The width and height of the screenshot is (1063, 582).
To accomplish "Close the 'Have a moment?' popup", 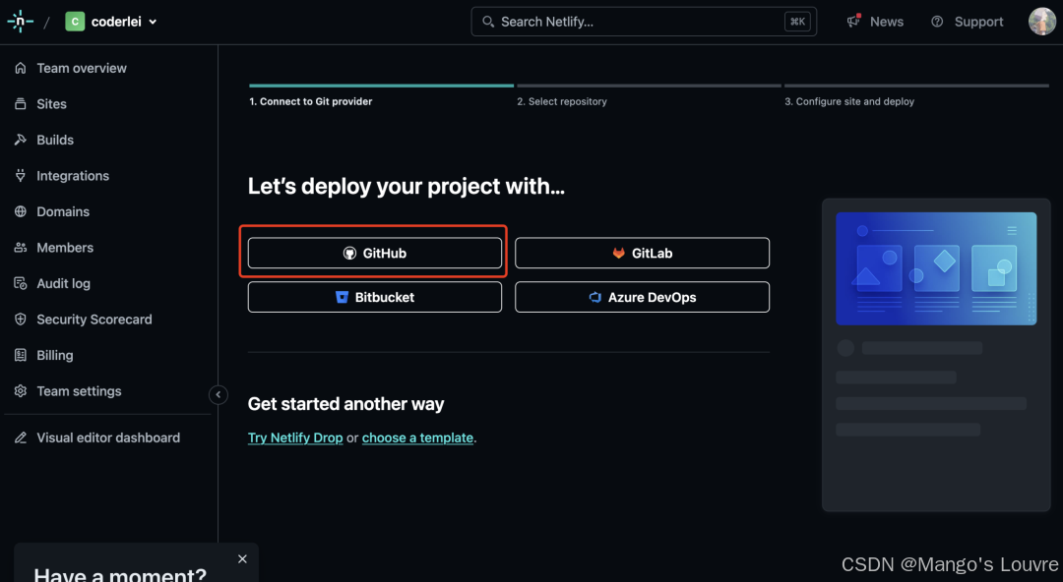I will (242, 558).
